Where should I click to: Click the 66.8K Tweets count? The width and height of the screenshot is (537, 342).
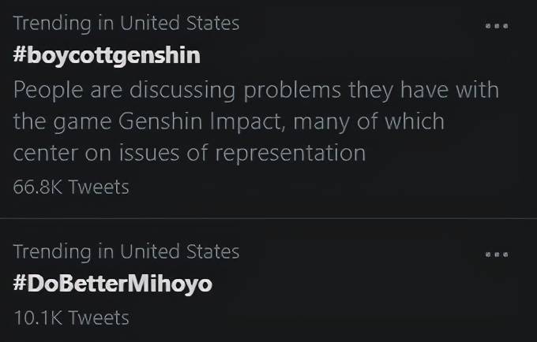tap(71, 187)
